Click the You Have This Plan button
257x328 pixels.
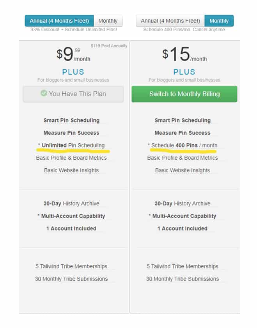(x=73, y=94)
